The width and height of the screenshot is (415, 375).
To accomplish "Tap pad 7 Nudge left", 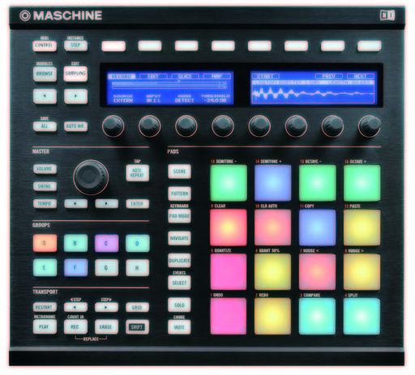I will 318,272.
